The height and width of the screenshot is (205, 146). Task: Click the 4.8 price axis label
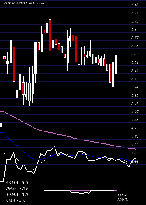pos(134,128)
